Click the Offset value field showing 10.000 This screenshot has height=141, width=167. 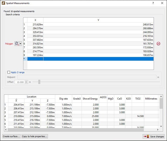(x=20, y=82)
